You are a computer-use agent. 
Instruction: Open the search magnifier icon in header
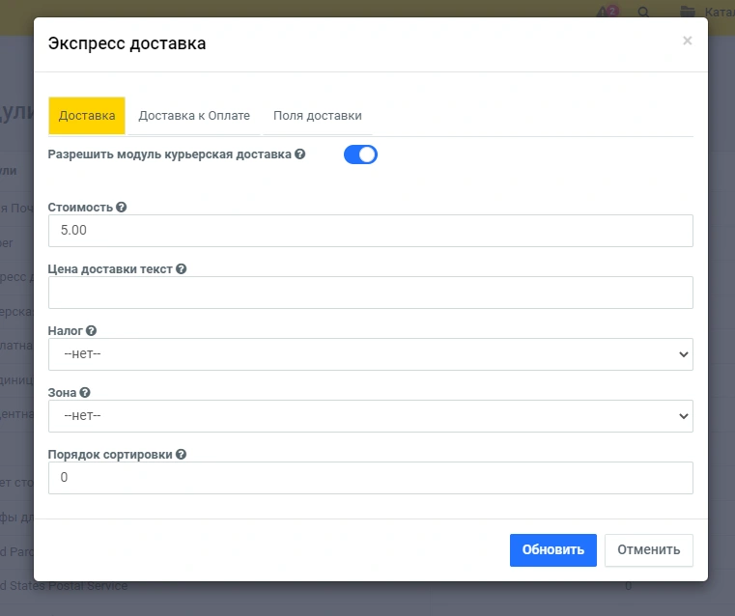pos(644,13)
